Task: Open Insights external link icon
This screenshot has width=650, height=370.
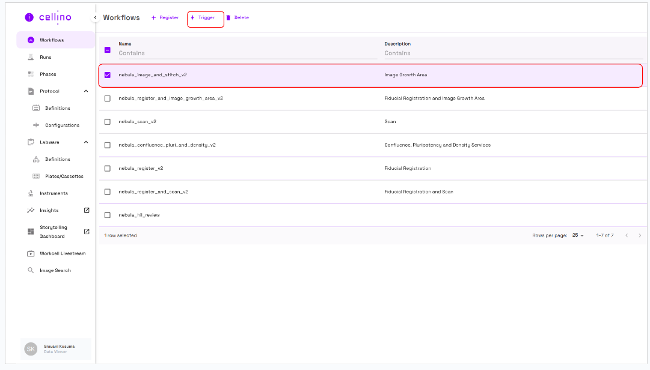Action: [87, 210]
